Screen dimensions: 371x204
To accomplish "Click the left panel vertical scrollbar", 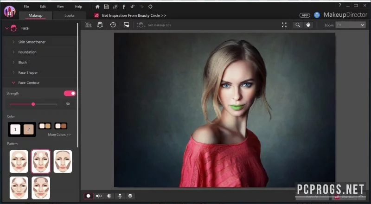I will click(77, 85).
